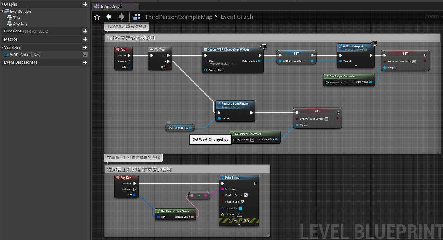This screenshot has height=240, width=443.
Task: Click the back navigation arrow in the graph toolbar
Action: (108, 17)
